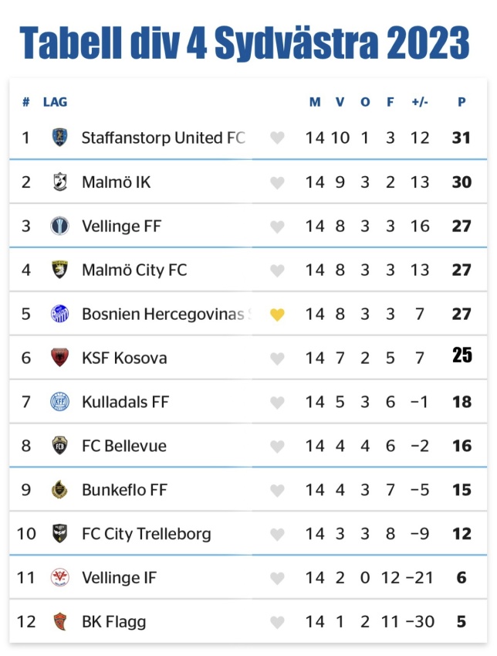Select the Vellinge IF table row points

coord(461,578)
